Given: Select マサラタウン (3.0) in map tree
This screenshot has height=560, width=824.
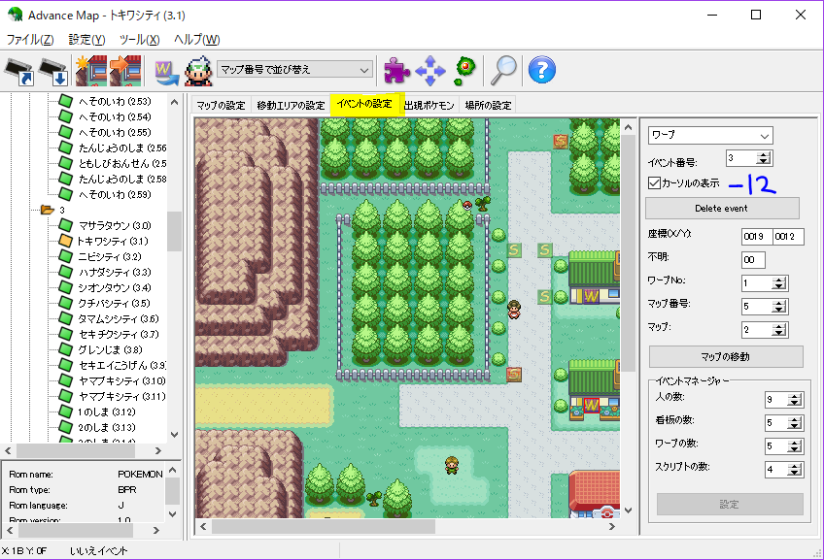Looking at the screenshot, I should point(115,226).
